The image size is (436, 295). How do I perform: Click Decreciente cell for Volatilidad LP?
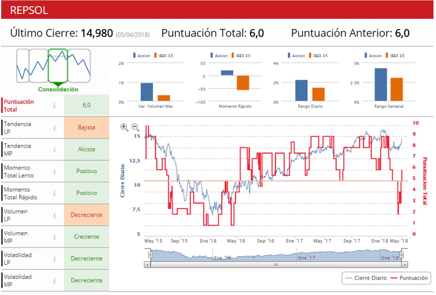click(86, 259)
